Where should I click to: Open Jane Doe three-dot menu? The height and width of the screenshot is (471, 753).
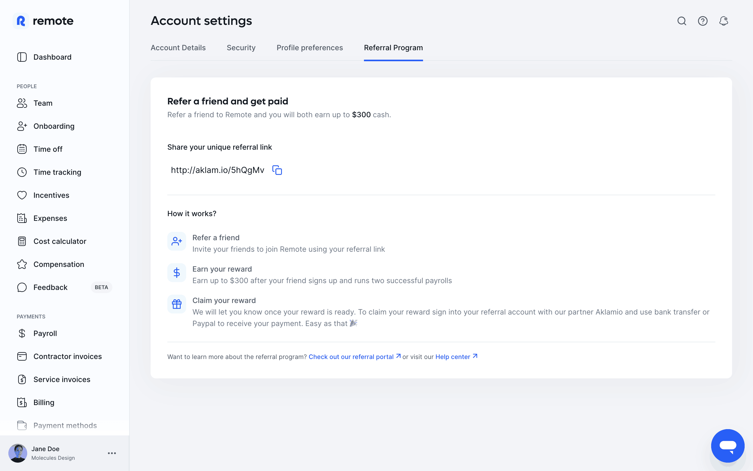112,453
